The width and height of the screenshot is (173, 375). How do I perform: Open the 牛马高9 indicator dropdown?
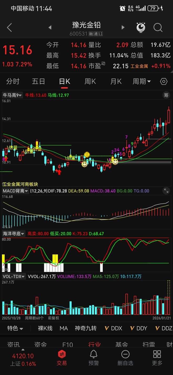pyautogui.click(x=12, y=95)
